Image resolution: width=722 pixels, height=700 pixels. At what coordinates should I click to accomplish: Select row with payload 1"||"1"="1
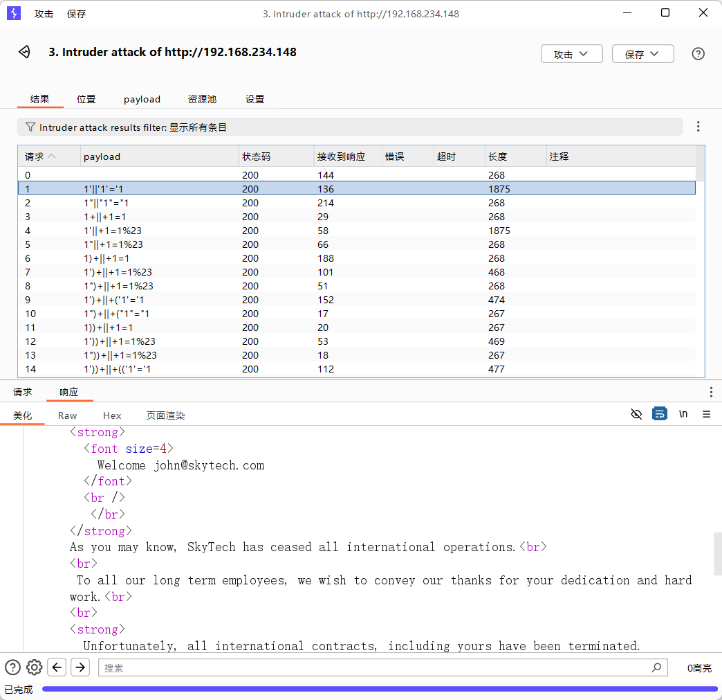pos(357,202)
